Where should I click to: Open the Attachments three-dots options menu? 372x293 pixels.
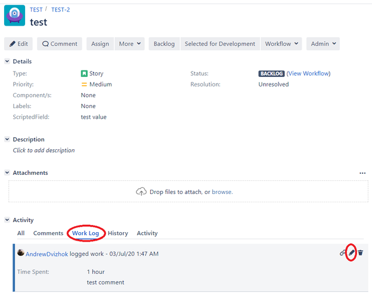(x=362, y=173)
